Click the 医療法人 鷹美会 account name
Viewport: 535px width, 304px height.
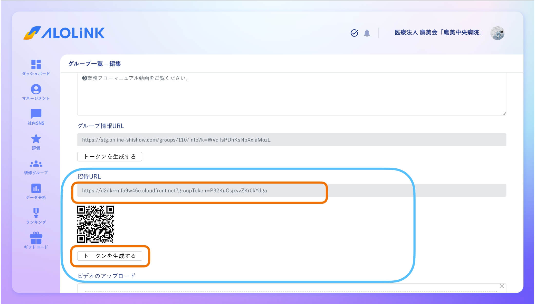coord(438,33)
